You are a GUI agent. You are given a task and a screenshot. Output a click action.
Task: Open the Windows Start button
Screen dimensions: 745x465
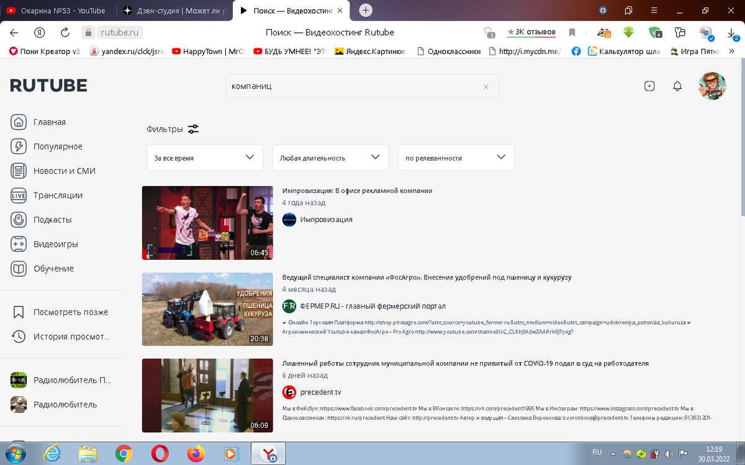click(16, 453)
